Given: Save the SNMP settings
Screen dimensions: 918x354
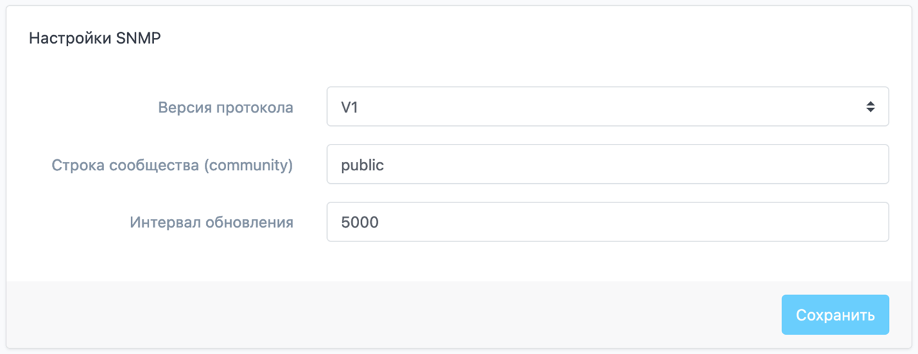Looking at the screenshot, I should pos(834,315).
